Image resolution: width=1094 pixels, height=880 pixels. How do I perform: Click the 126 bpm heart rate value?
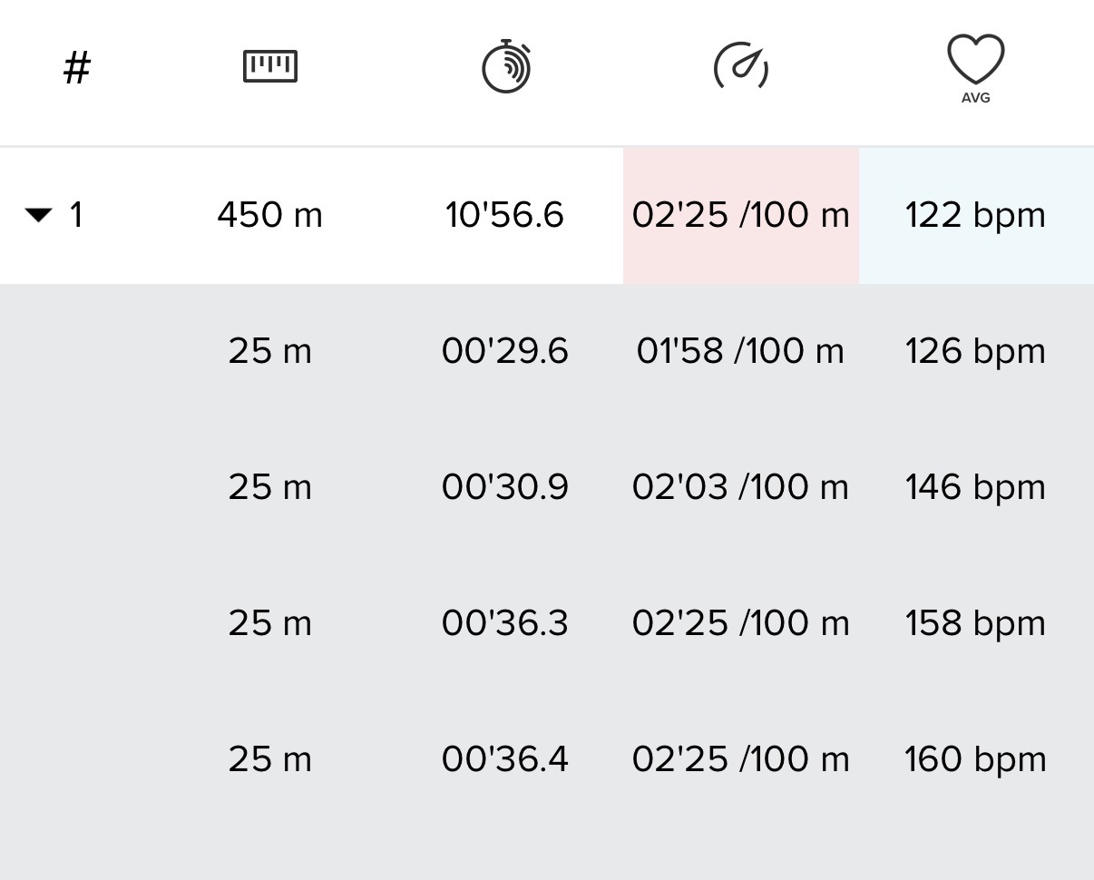pos(975,351)
